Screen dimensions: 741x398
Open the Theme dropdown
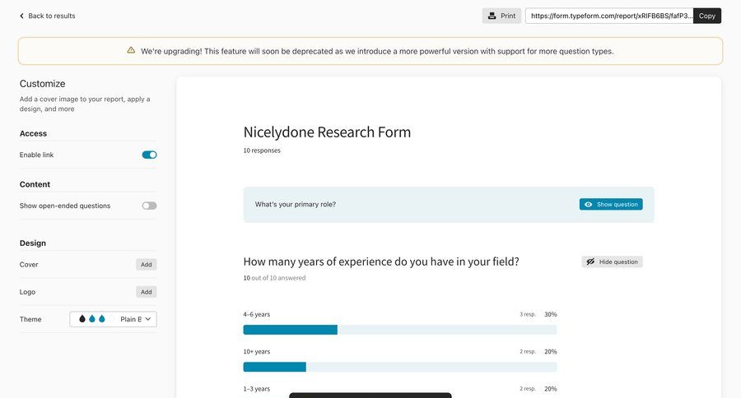(114, 319)
